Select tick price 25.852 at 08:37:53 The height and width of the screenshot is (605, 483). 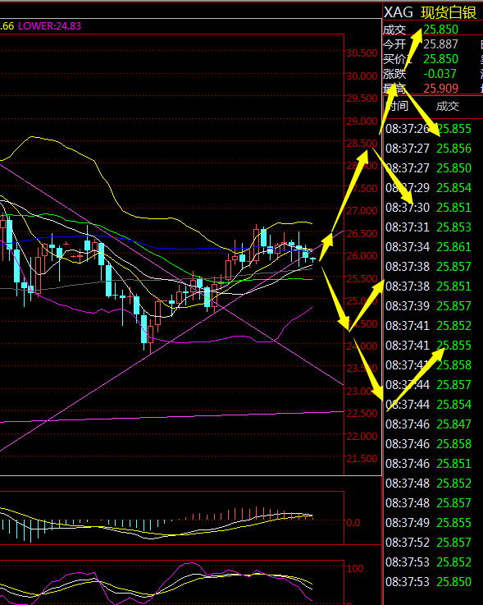453,562
